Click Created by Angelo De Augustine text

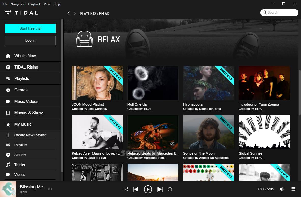206,158
